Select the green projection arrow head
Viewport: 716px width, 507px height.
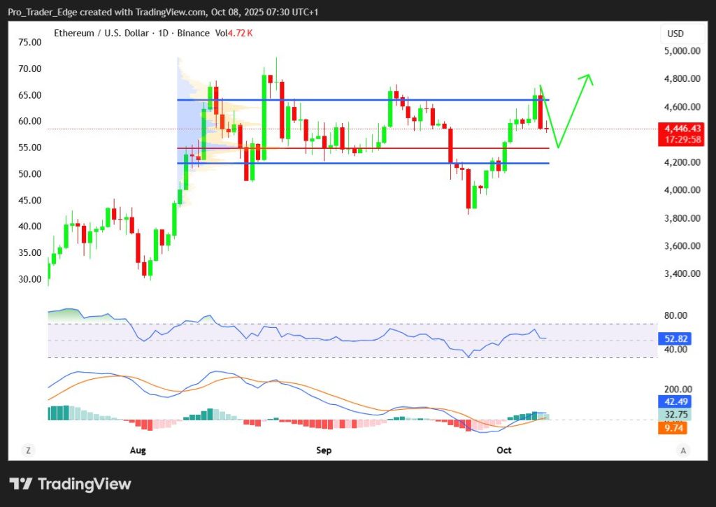pyautogui.click(x=587, y=78)
